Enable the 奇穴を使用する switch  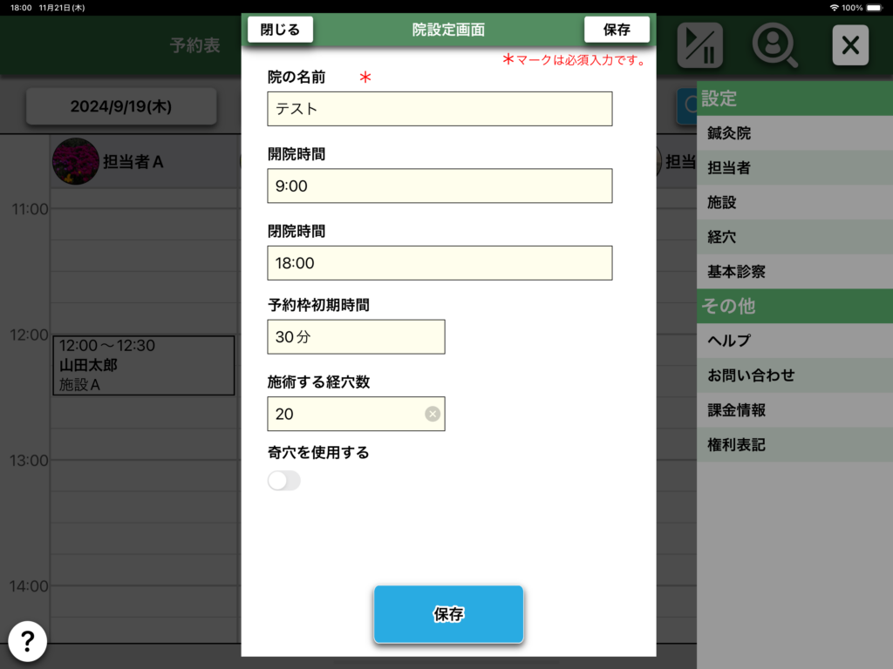284,481
